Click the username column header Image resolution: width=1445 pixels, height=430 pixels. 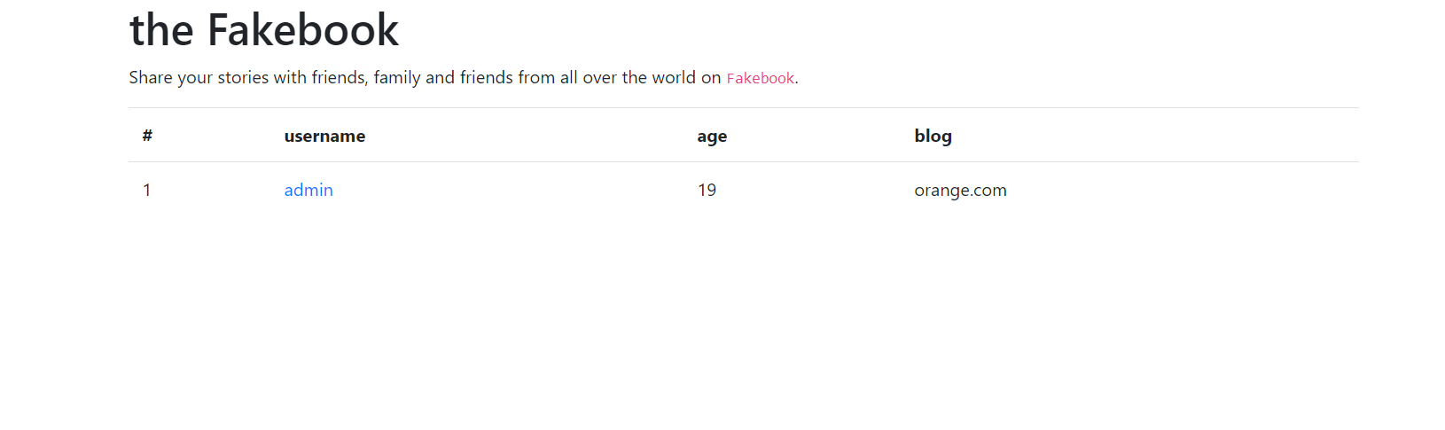pos(324,136)
